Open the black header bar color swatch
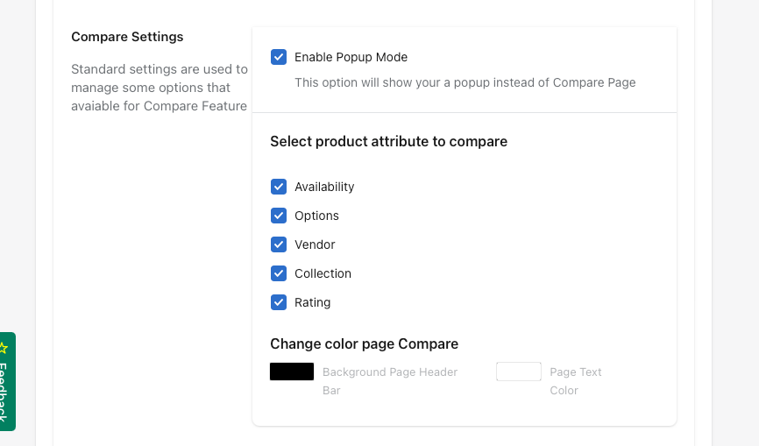This screenshot has width=759, height=446. 292,372
